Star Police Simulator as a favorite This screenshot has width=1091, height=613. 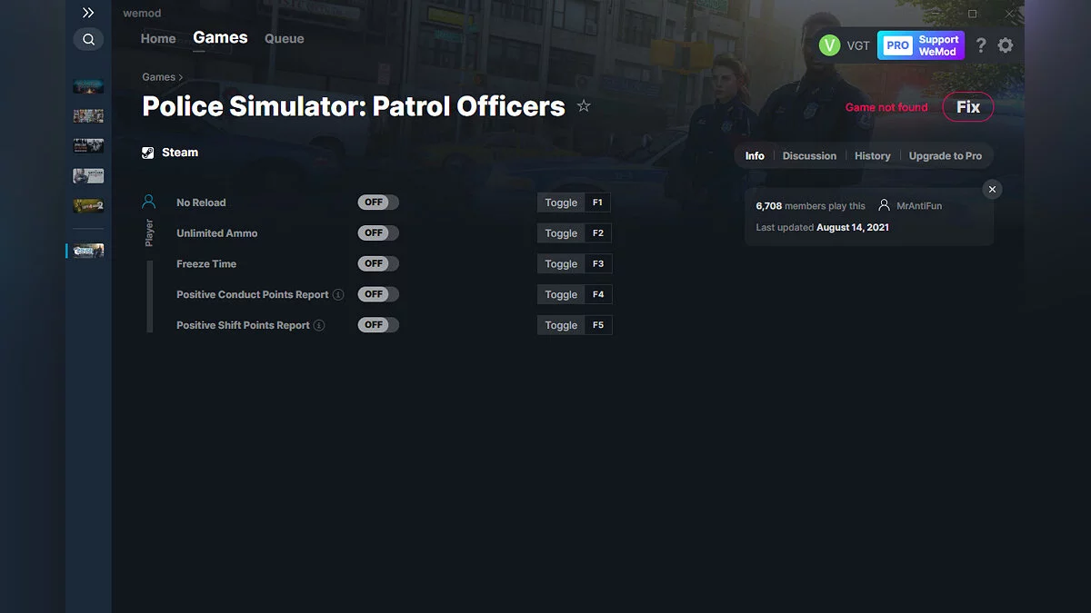tap(584, 106)
